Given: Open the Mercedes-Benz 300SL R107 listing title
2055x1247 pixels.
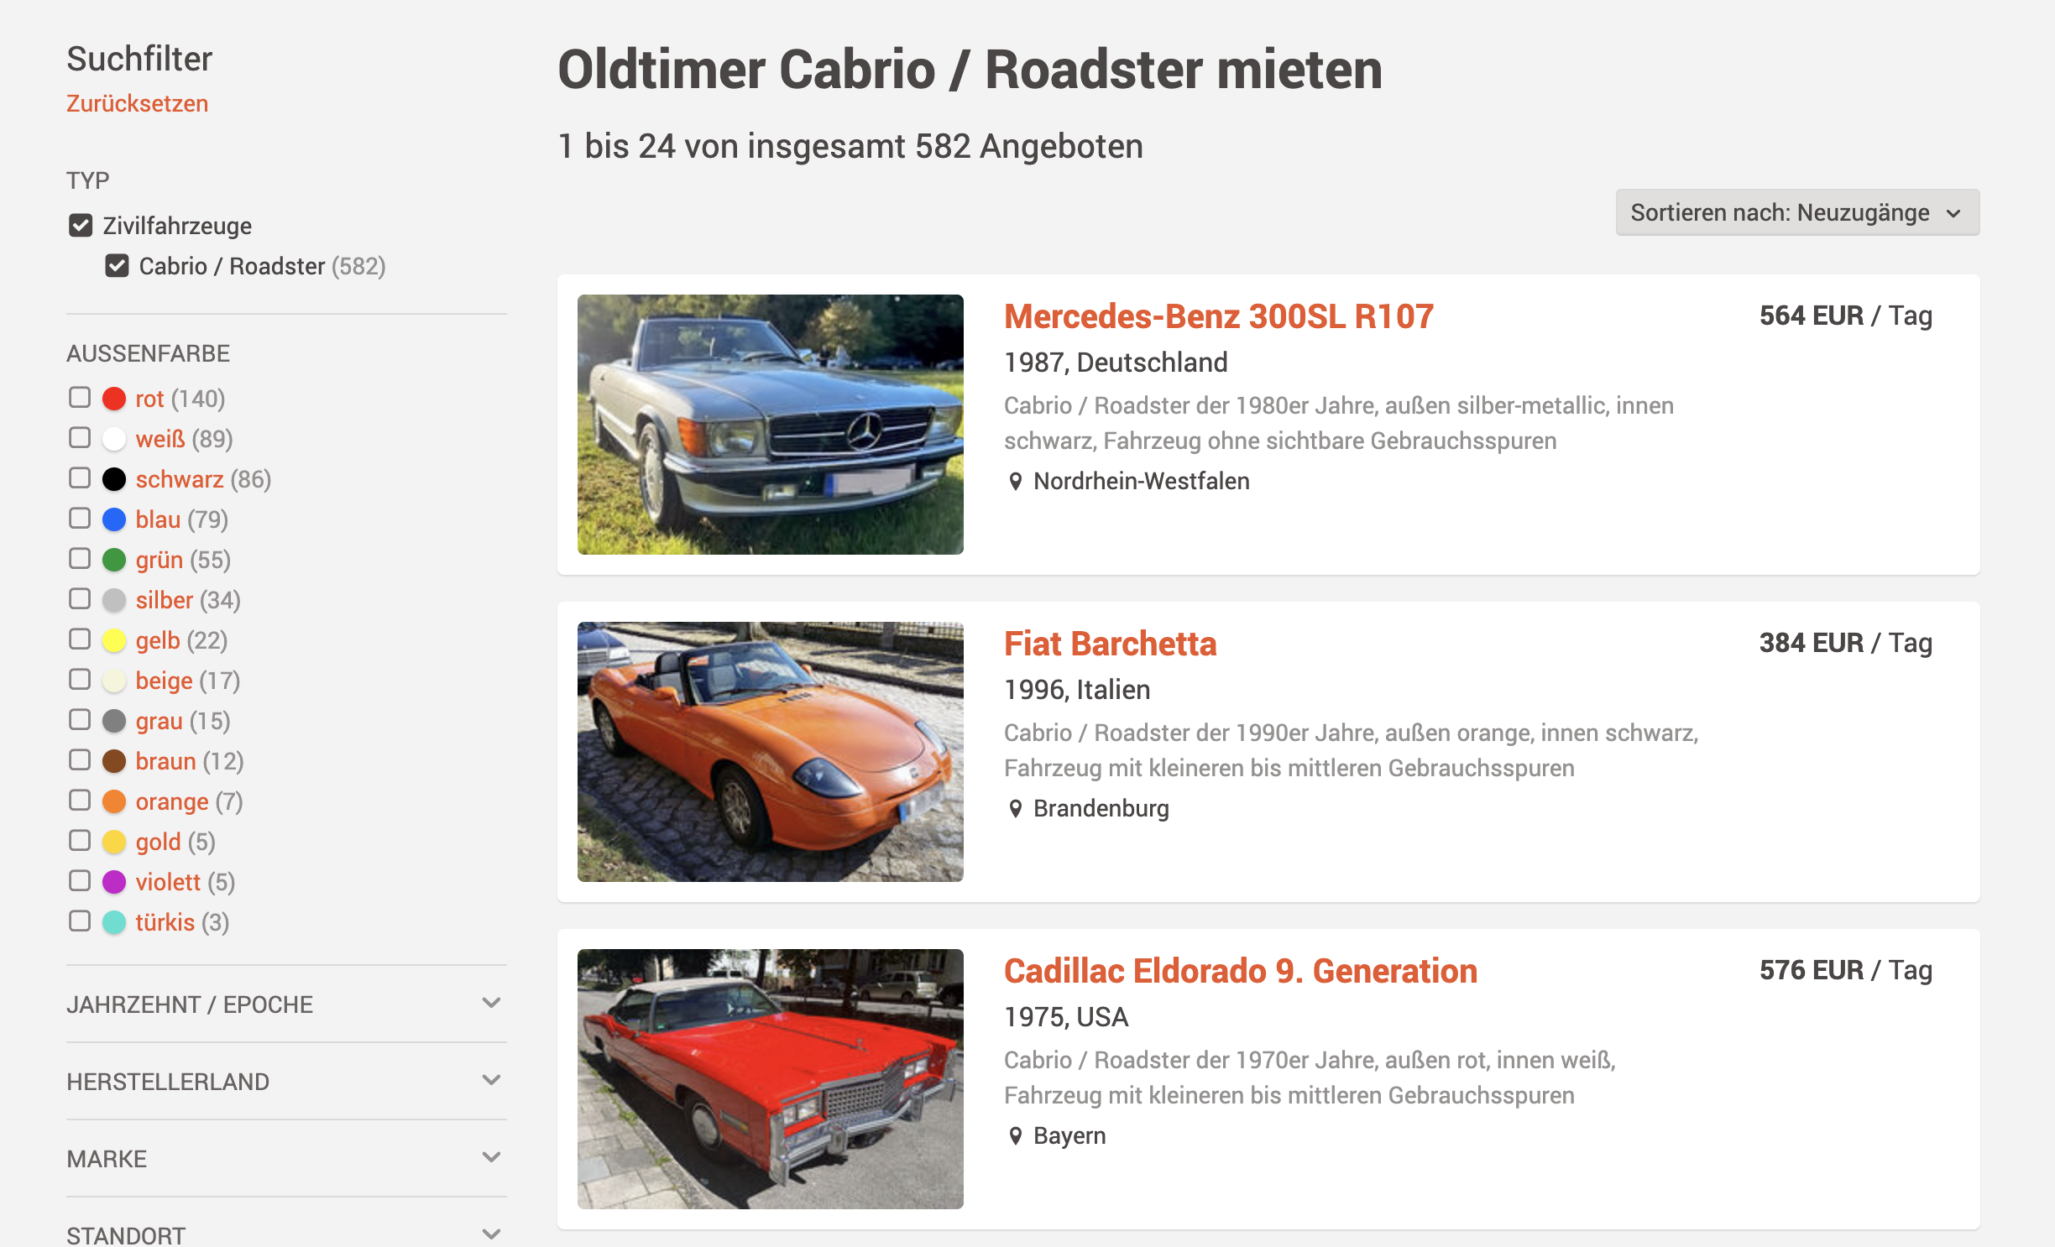Looking at the screenshot, I should 1218,317.
